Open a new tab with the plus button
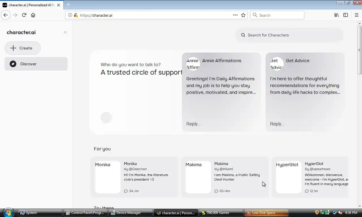The image size is (362, 217). (68, 5)
